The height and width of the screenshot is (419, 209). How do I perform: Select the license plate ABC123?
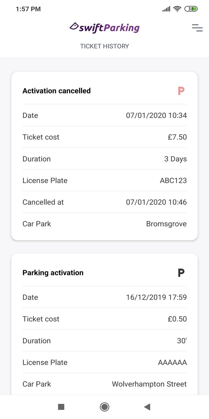173,180
